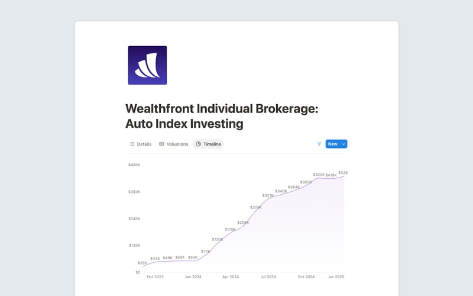Click the Details list icon
The width and height of the screenshot is (473, 296).
(x=132, y=144)
